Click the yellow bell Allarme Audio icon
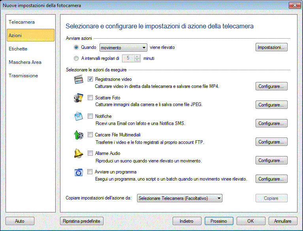The height and width of the screenshot is (231, 303). pos(79,154)
